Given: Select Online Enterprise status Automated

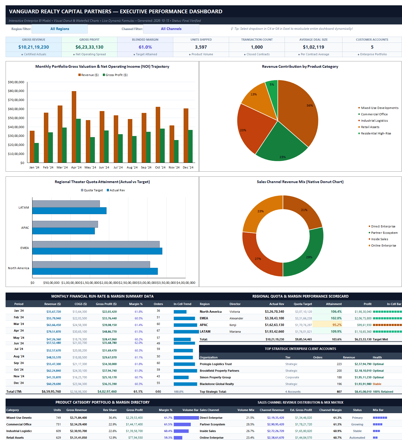Looking at the screenshot, I should click(357, 438).
